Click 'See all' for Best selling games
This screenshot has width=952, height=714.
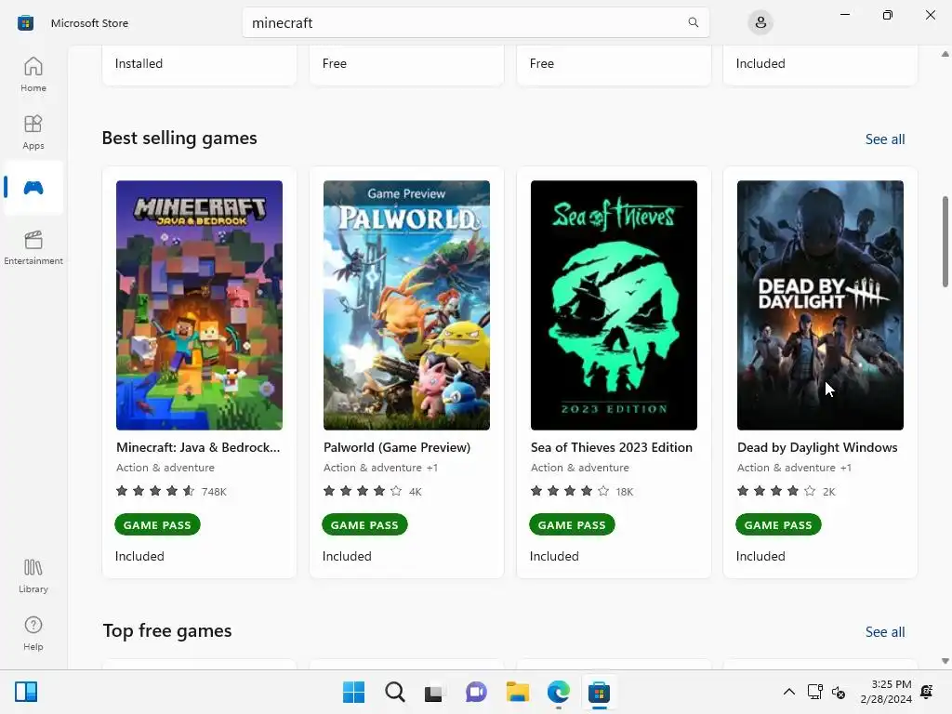(885, 139)
